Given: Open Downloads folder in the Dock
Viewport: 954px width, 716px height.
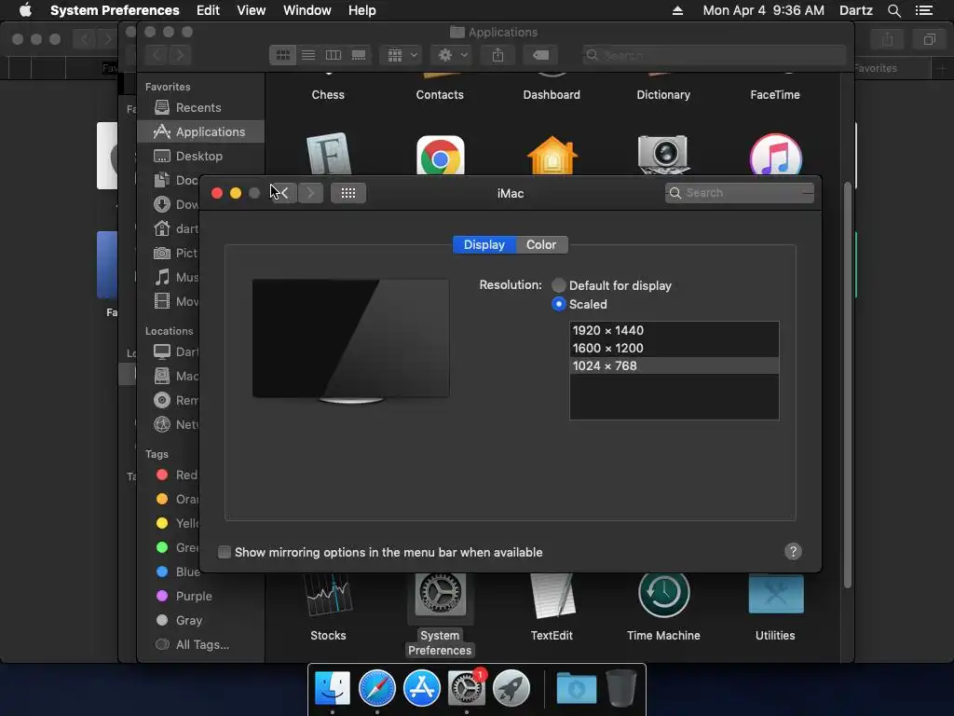Looking at the screenshot, I should pos(576,688).
